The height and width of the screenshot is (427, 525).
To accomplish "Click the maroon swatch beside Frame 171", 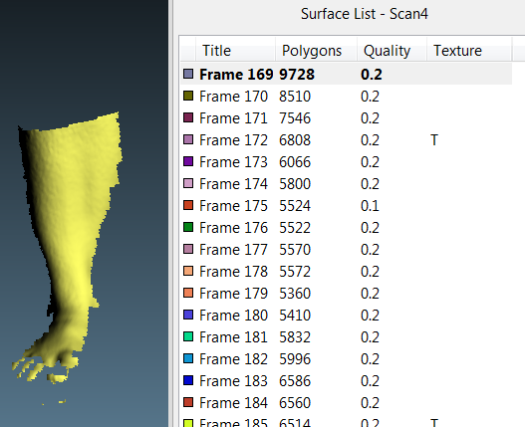I will 188,117.
